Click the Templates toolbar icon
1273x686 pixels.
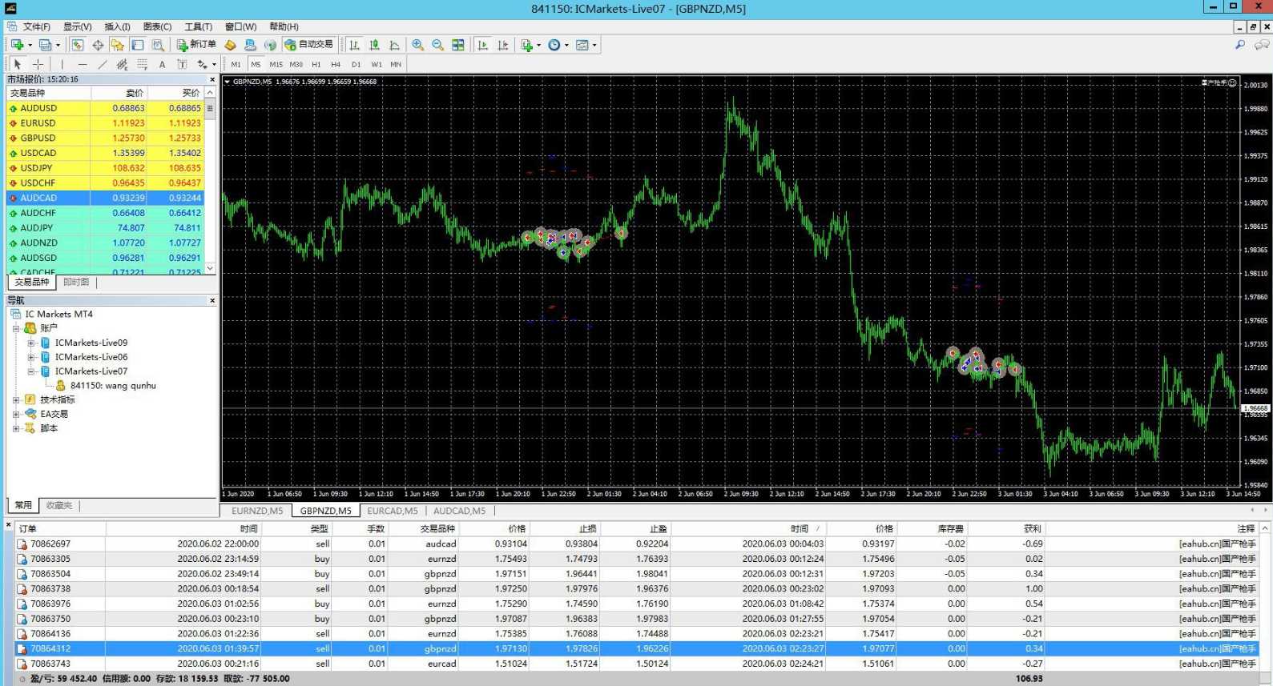click(x=582, y=45)
